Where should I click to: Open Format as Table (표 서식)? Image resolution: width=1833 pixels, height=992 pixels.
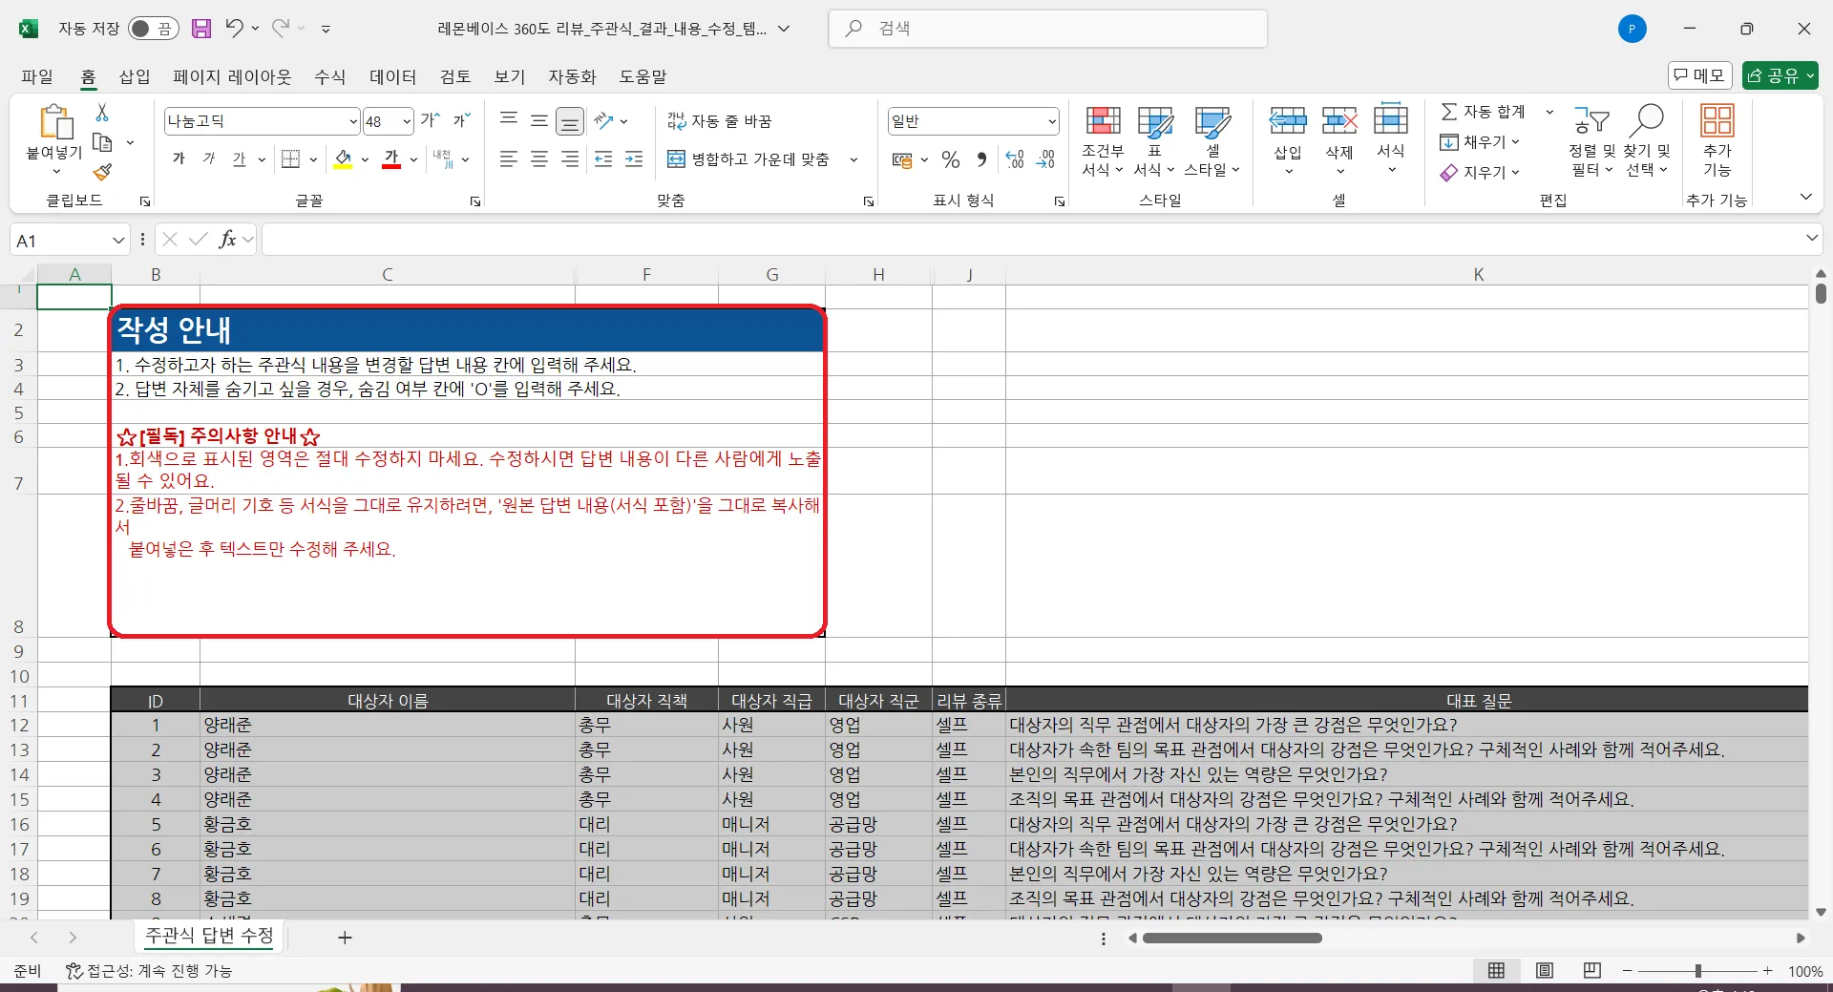1154,141
